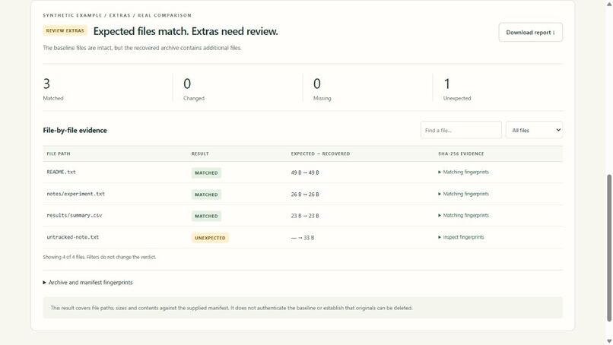Click the REVIEW EXTRAS status badge
Screen dimensions: 613x345
tap(65, 30)
